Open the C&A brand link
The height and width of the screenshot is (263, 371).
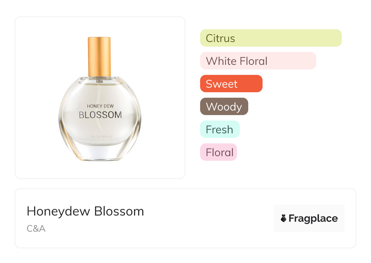[x=36, y=229]
